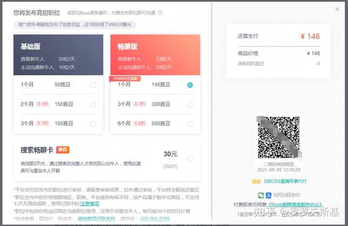This screenshot has height=226, width=348.
Task: Click the 消耗我的直豆 row
Action: point(279,64)
